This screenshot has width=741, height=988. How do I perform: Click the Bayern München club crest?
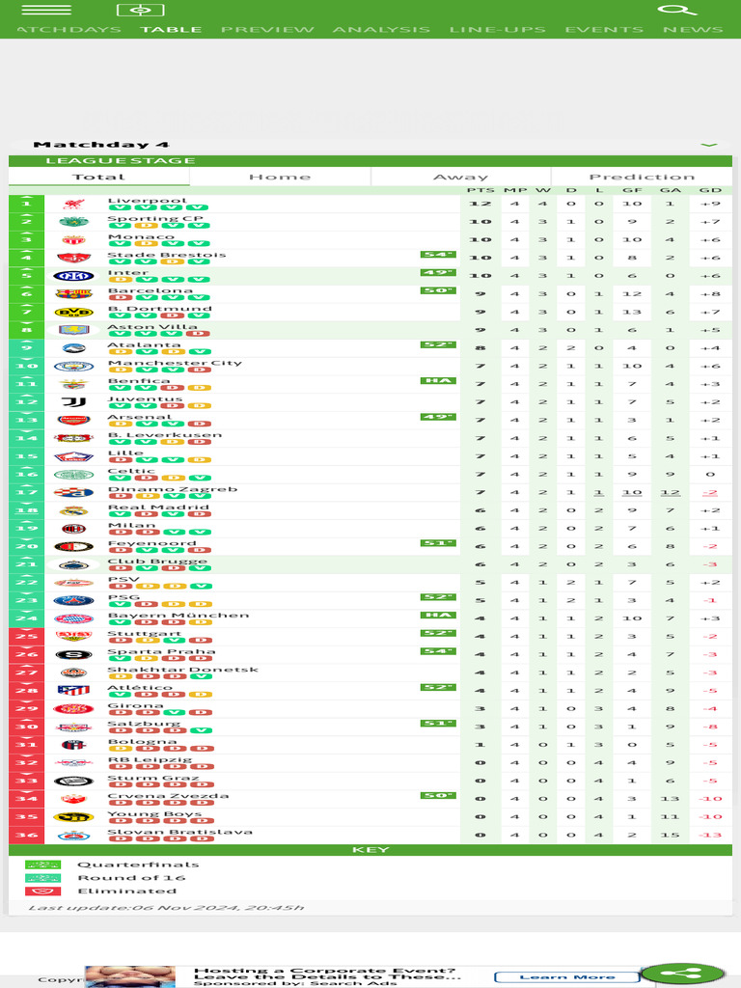coord(73,618)
